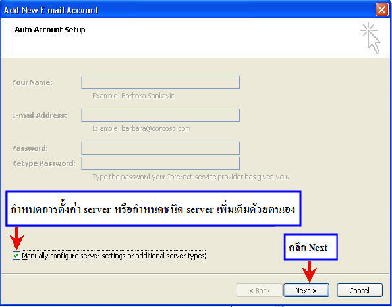Screen dimensions: 392x307
Task: Click the 'Example: barbara@contoso.com' hint text
Action: point(141,128)
